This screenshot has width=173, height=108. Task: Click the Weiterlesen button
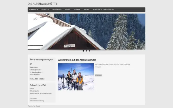tap(99, 75)
